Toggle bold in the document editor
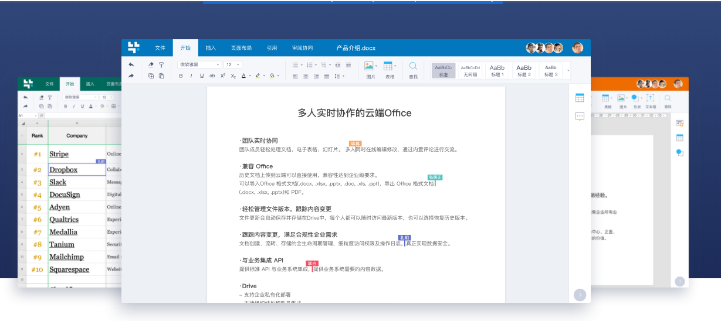 click(181, 76)
